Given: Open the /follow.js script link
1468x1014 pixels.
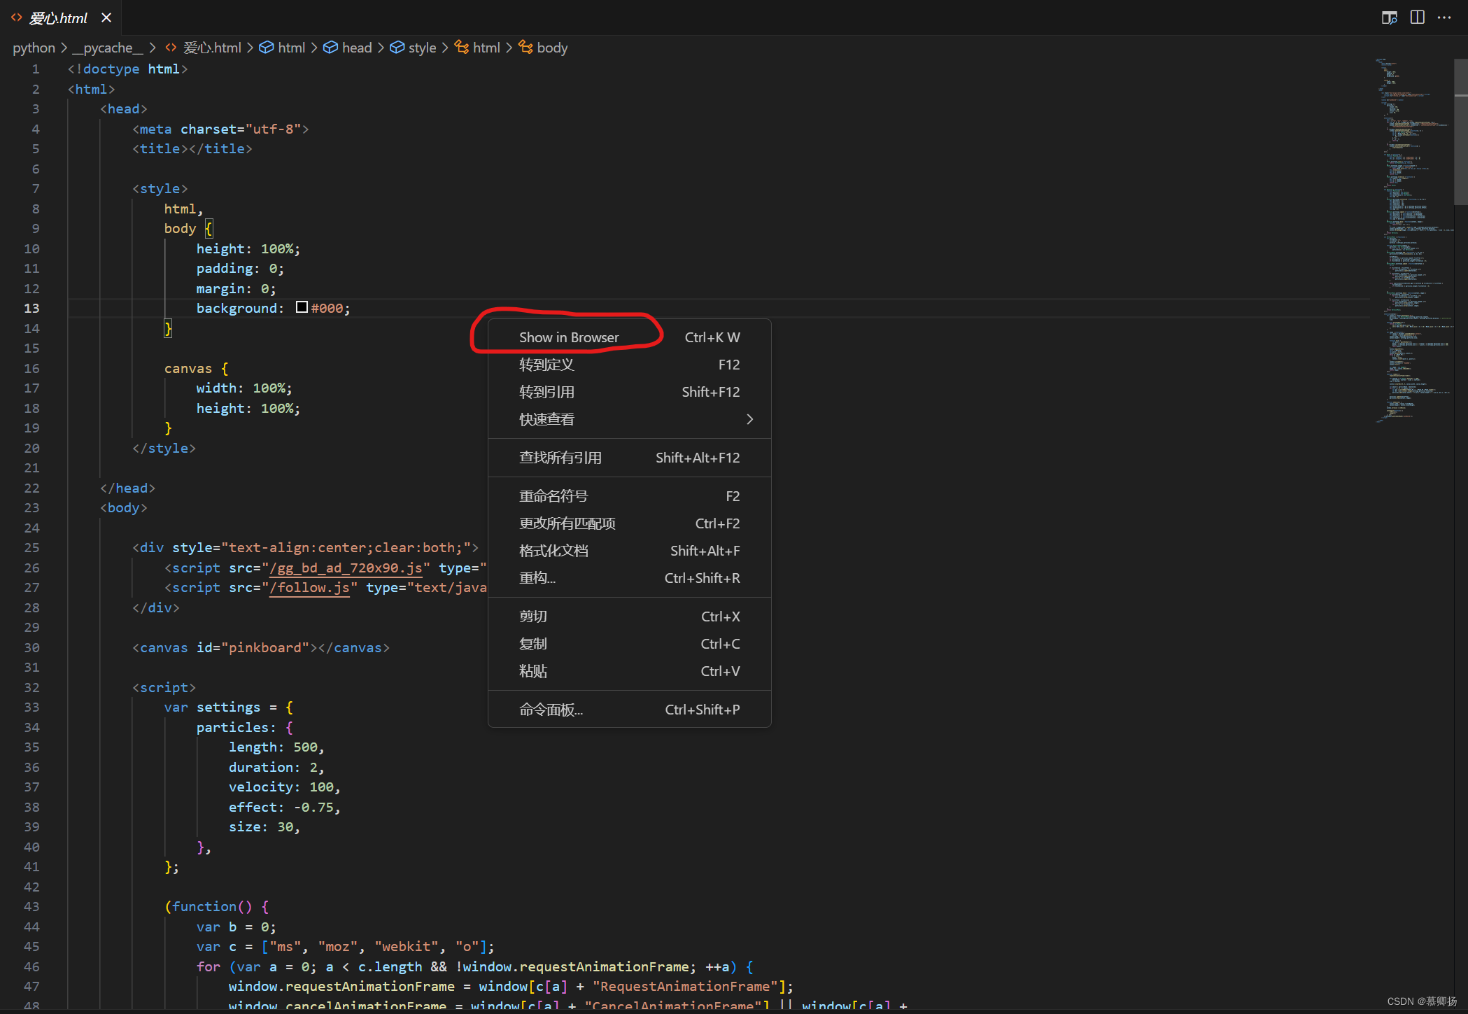Looking at the screenshot, I should [x=309, y=588].
